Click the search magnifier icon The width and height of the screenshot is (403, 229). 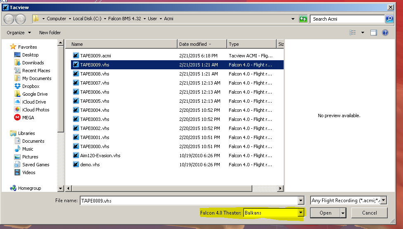389,19
